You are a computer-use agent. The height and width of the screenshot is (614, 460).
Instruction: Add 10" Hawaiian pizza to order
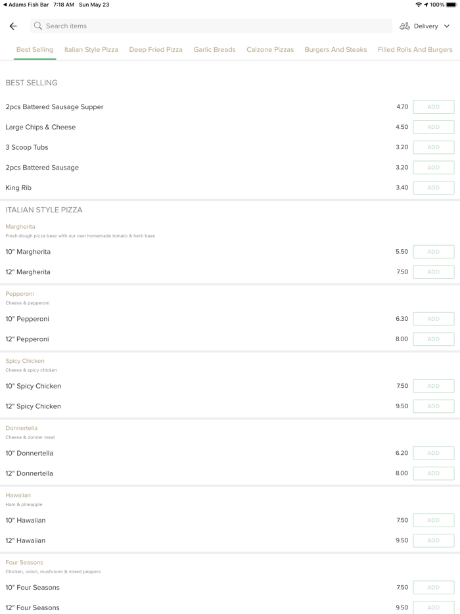click(433, 520)
